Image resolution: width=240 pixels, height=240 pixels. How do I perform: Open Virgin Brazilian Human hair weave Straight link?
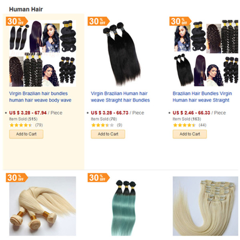[120, 97]
